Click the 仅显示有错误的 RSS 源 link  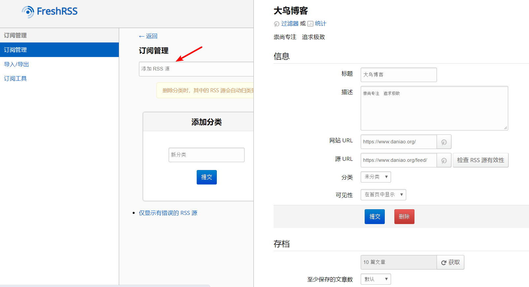[168, 213]
